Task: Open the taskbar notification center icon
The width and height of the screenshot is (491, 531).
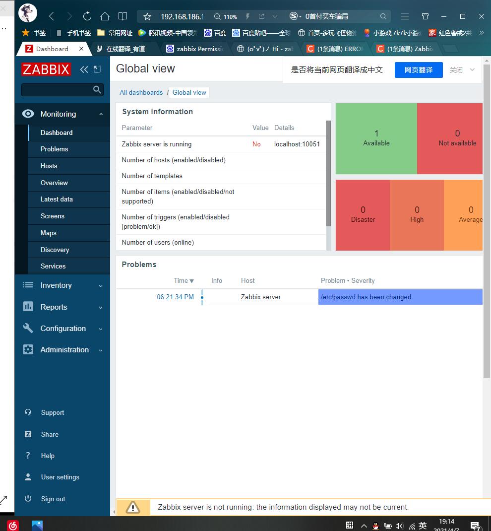Action: (476, 526)
